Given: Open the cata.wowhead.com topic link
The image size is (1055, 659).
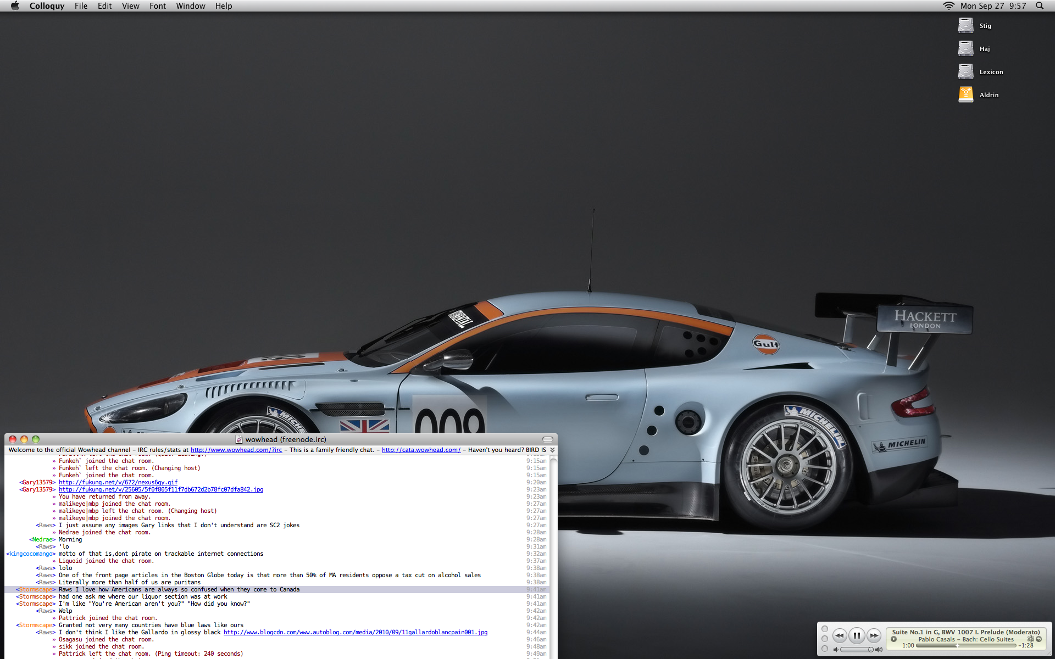Looking at the screenshot, I should [421, 450].
